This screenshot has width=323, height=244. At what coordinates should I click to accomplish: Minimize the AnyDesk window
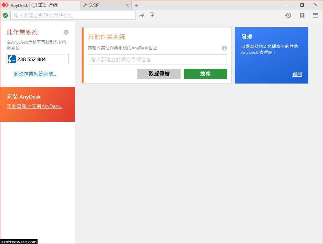(x=288, y=5)
